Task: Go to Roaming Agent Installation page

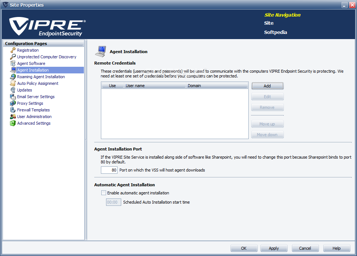Action: [x=41, y=77]
